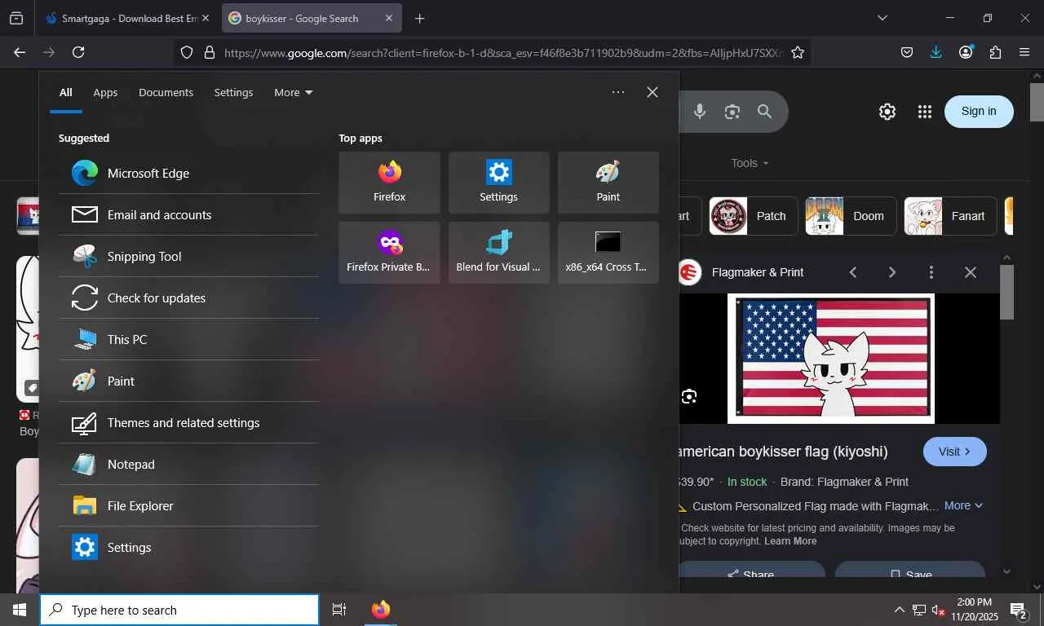Show hidden system tray icons
This screenshot has width=1044, height=626.
[x=900, y=610]
